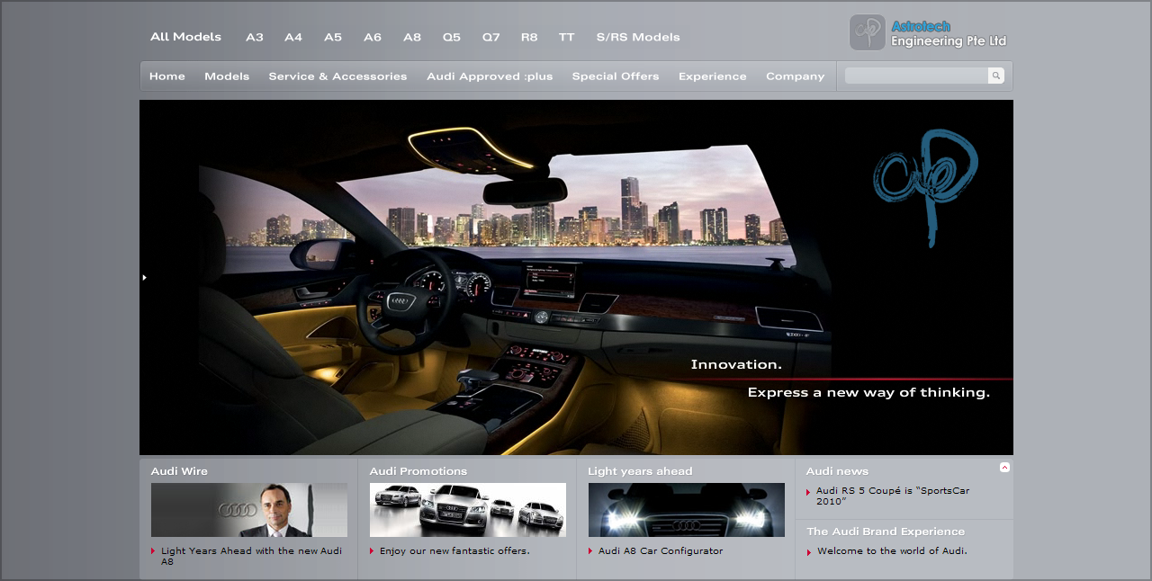Select the A6 model
The width and height of the screenshot is (1152, 581).
(373, 37)
